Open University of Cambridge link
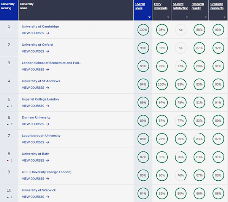Viewport: 228px width, 202px height. [40, 26]
